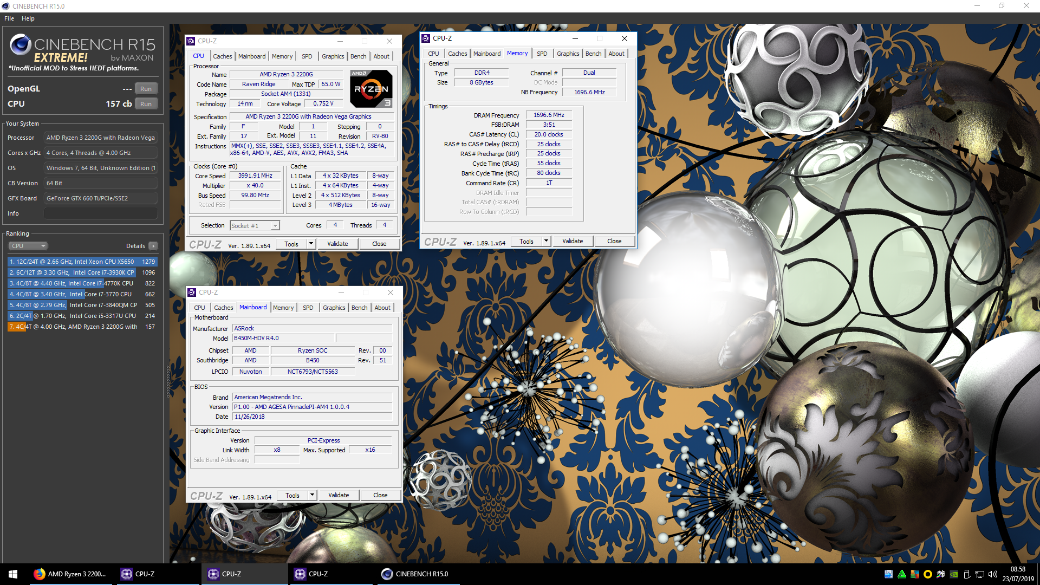
Task: Open the Windows Start menu
Action: click(x=13, y=574)
